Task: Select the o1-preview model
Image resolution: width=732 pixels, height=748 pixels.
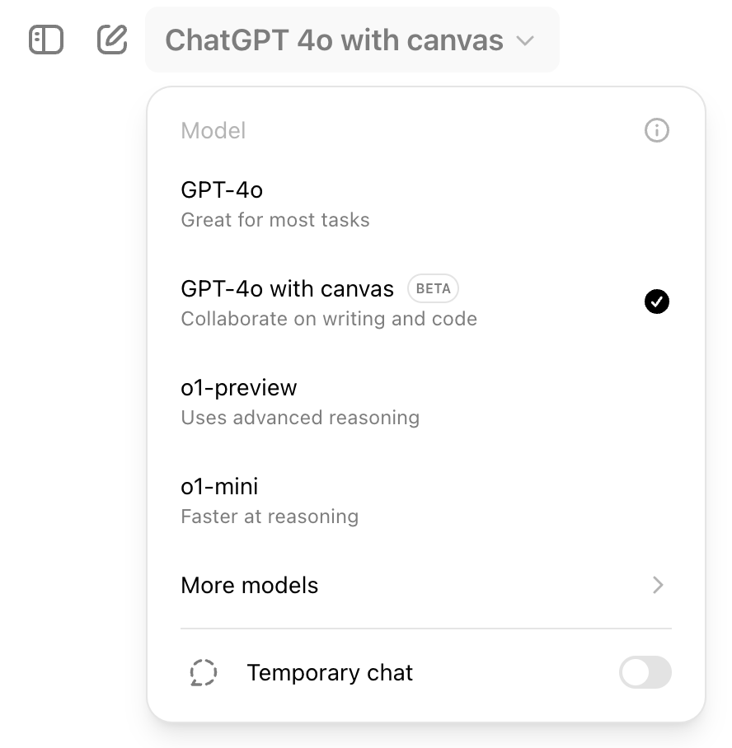Action: click(239, 388)
